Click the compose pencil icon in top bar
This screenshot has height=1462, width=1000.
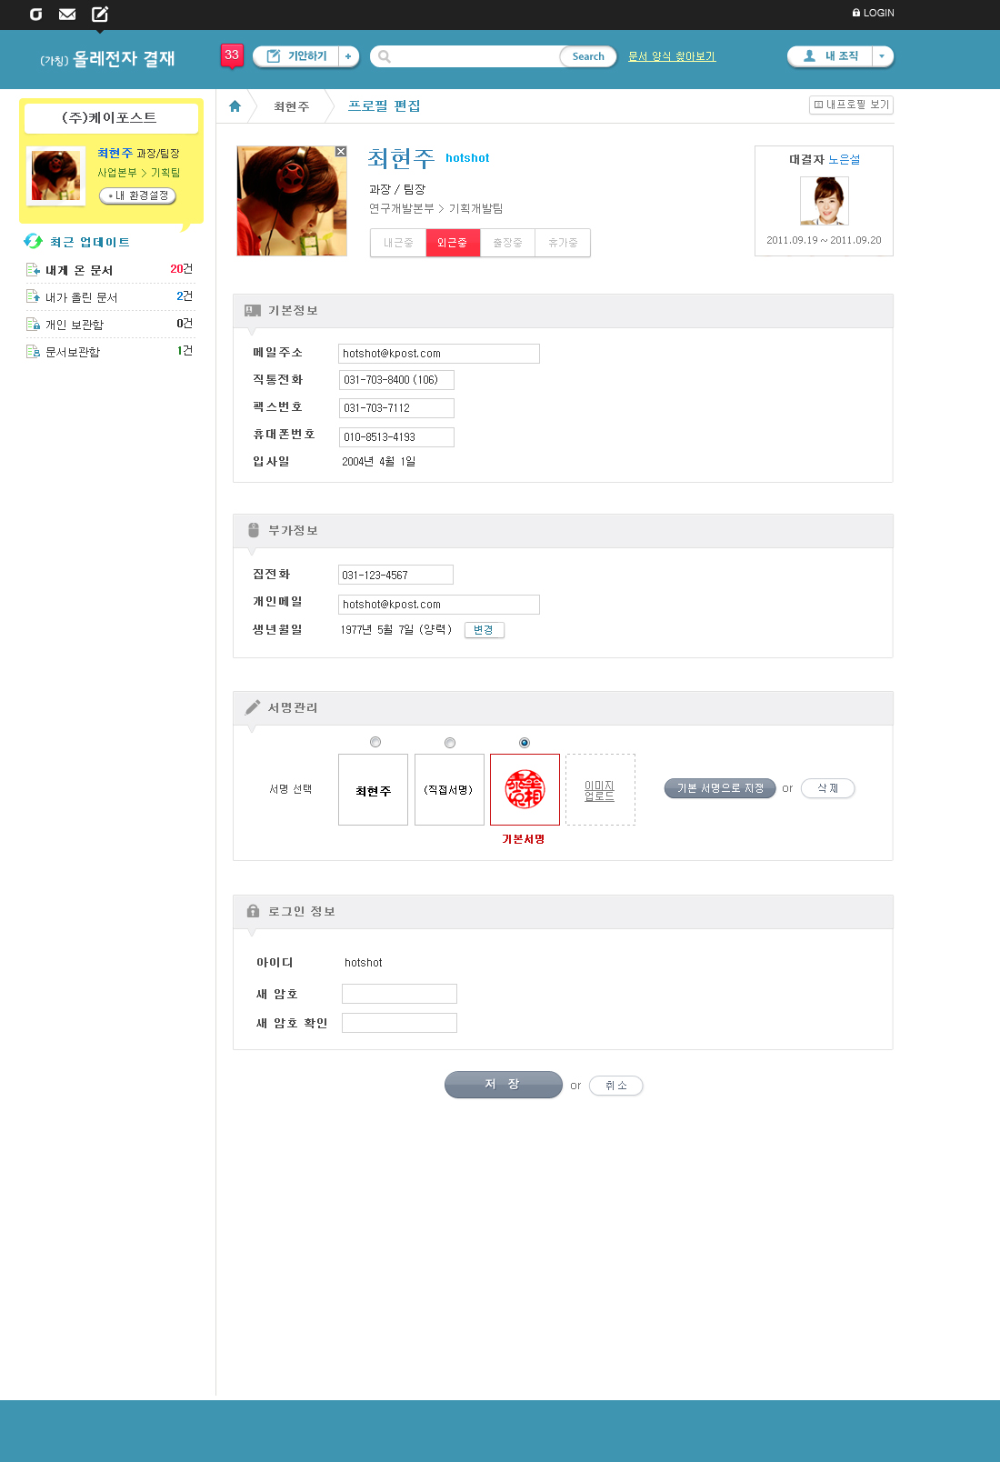click(x=100, y=14)
